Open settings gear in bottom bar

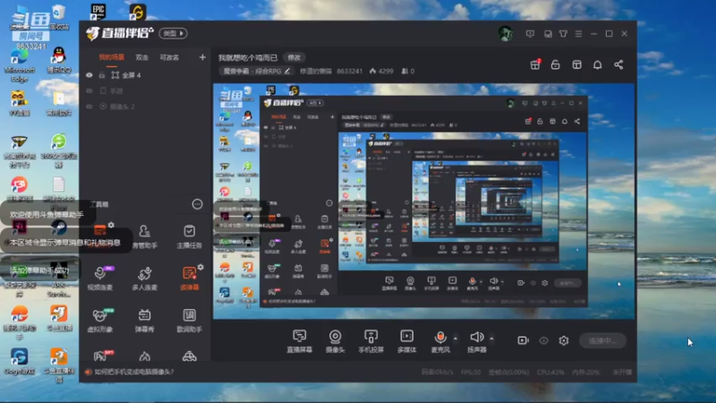564,340
